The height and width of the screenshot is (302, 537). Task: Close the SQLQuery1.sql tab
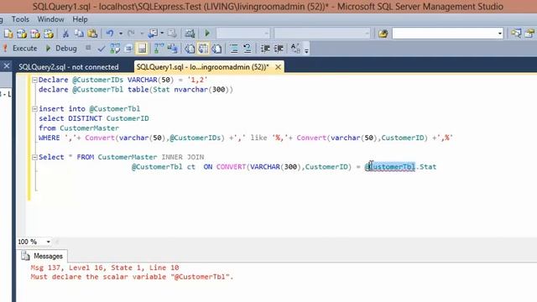pos(278,67)
